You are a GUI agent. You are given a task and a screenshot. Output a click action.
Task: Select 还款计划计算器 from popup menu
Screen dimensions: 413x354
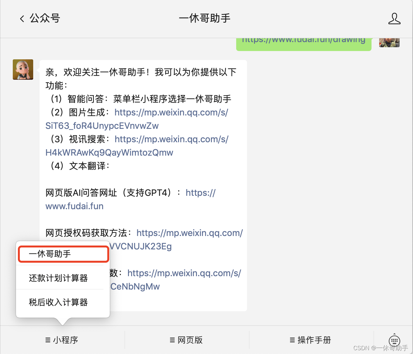(x=58, y=278)
